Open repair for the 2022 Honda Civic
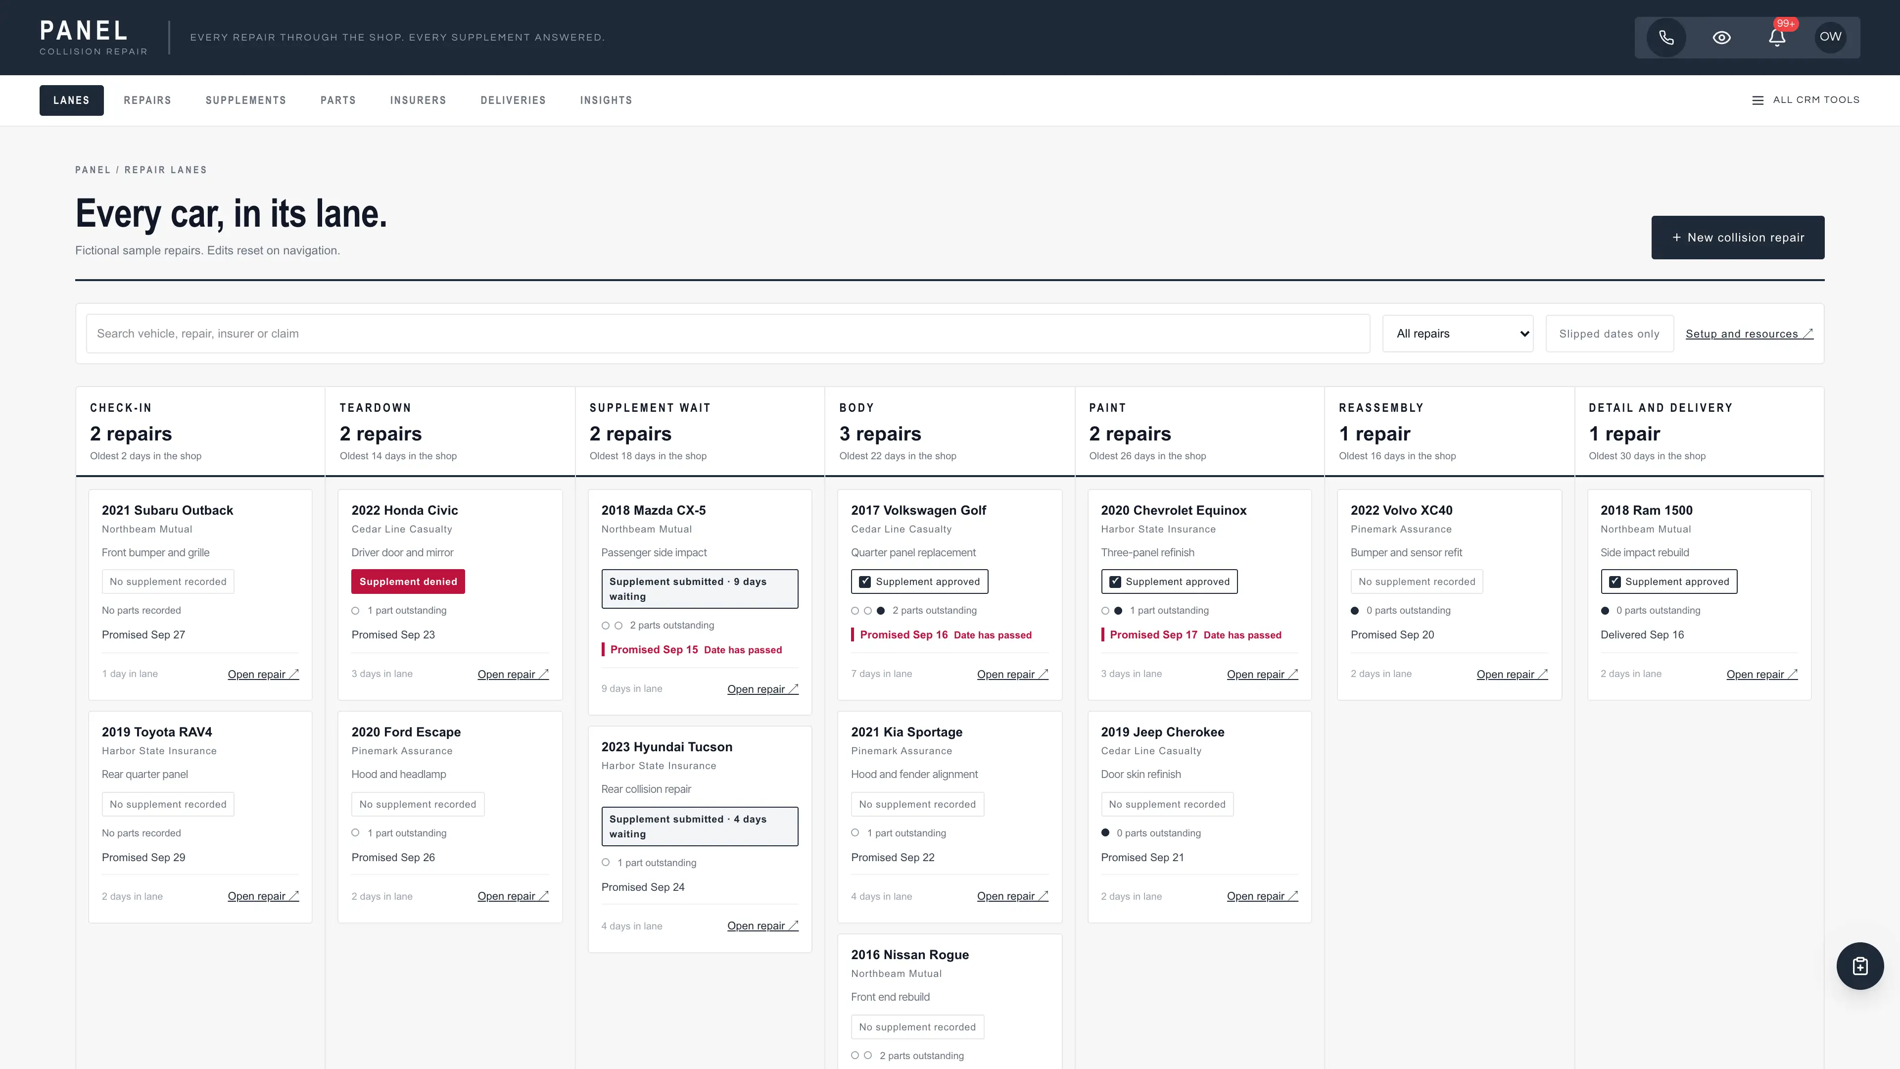Image resolution: width=1900 pixels, height=1069 pixels. pos(513,674)
